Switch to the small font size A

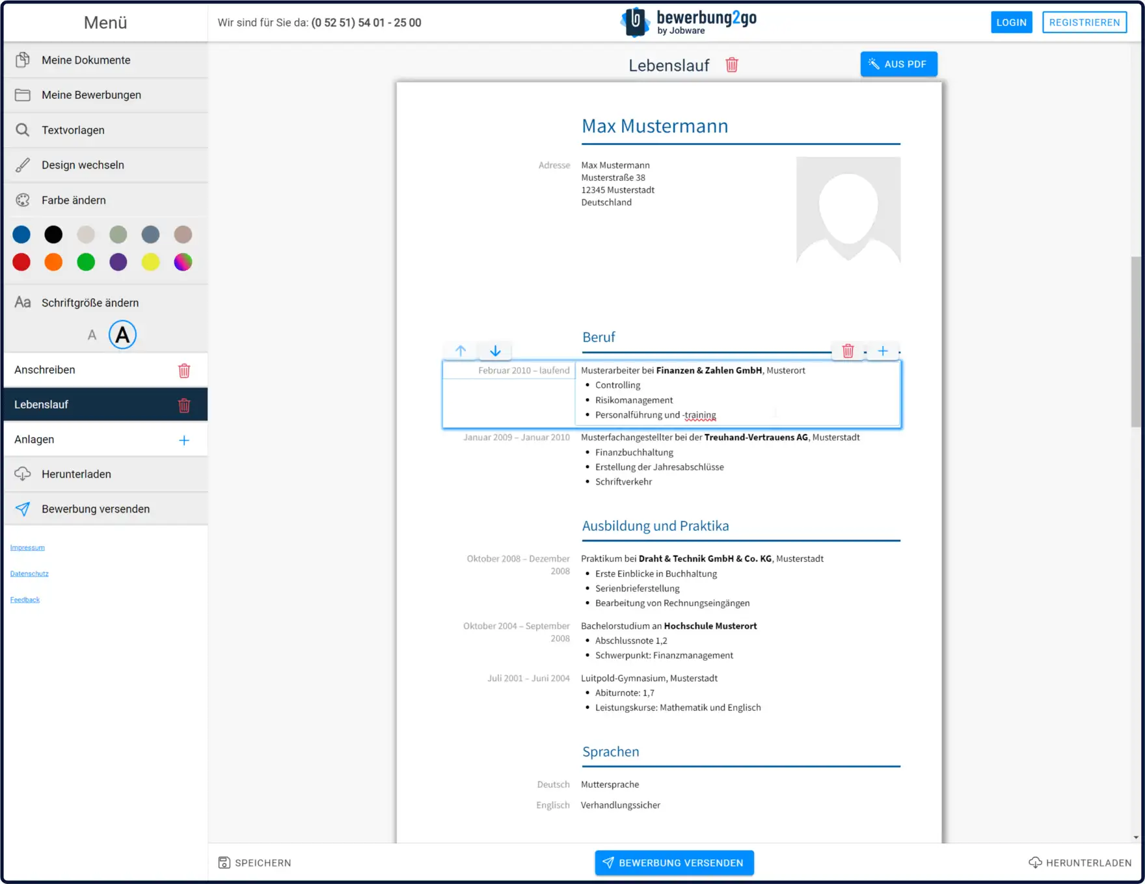pos(92,335)
